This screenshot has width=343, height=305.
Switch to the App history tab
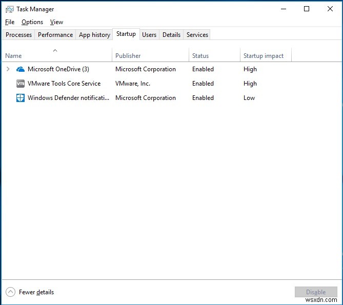[x=94, y=35]
